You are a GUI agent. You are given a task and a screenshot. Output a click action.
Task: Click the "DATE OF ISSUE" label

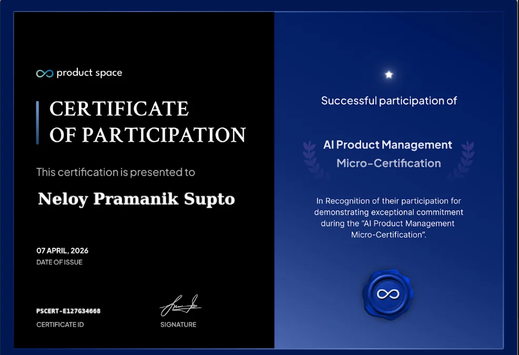(x=59, y=262)
